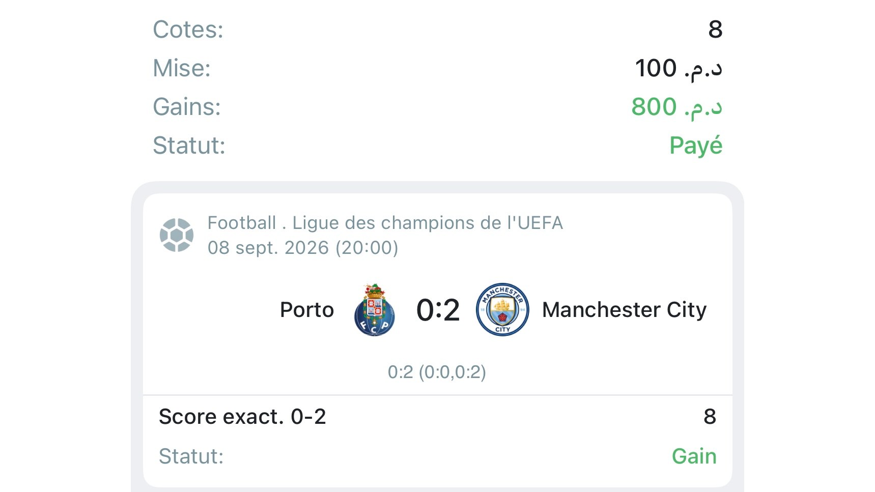Click the Cotes value 8 at top
Screen dimensions: 875x492
[715, 30]
